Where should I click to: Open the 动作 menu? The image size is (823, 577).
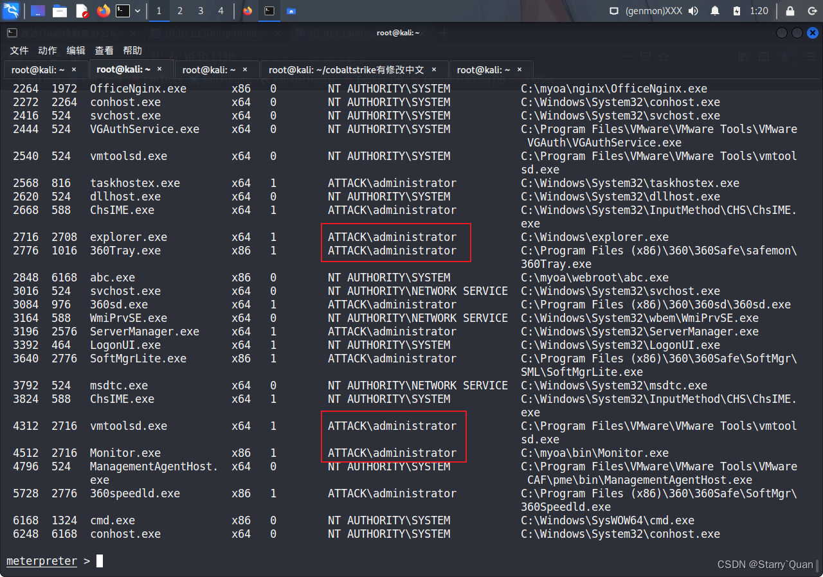coord(48,50)
